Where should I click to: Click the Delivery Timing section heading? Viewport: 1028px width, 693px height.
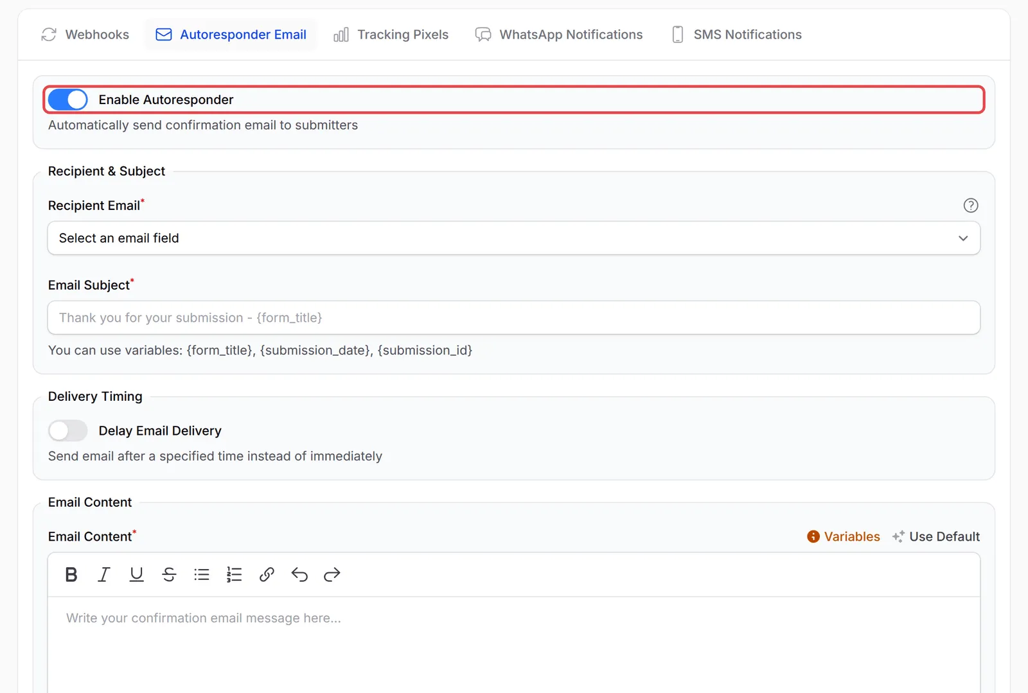tap(95, 396)
